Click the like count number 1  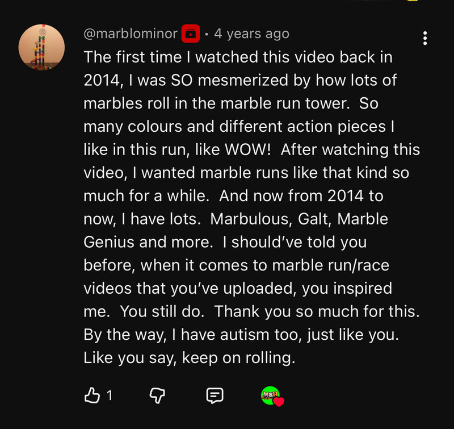pyautogui.click(x=109, y=395)
